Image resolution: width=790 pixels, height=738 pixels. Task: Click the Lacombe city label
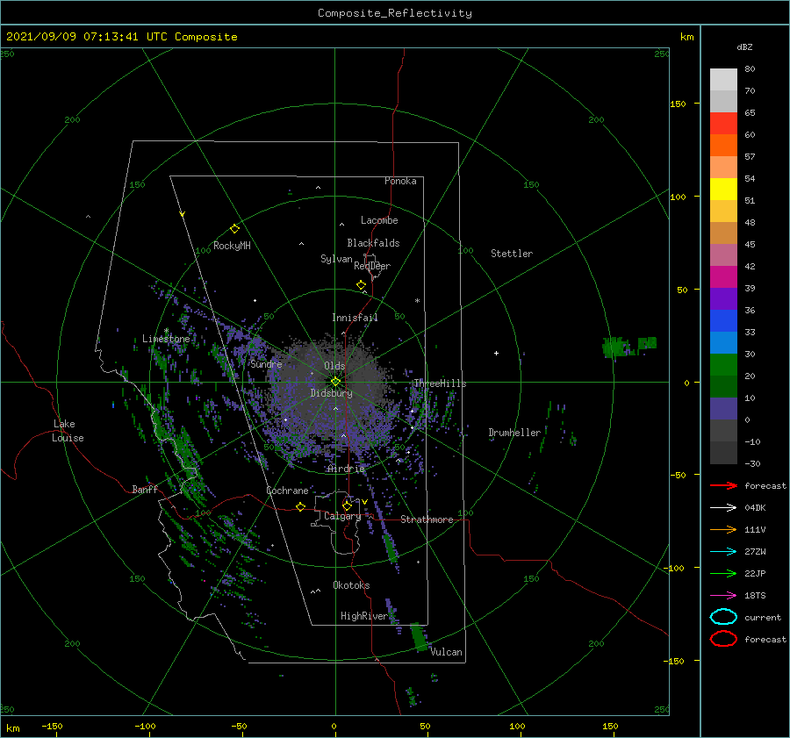379,220
